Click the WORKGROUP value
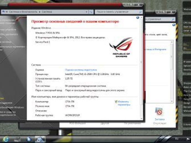This screenshot has width=191, height=143. tap(72, 115)
